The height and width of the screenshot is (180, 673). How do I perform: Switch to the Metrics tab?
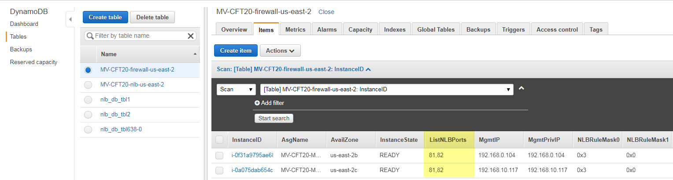[x=295, y=29]
